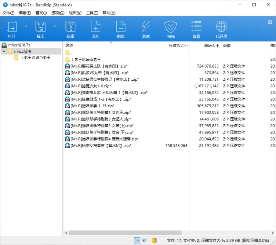Click original size value 724,076,633

pyautogui.click(x=208, y=66)
